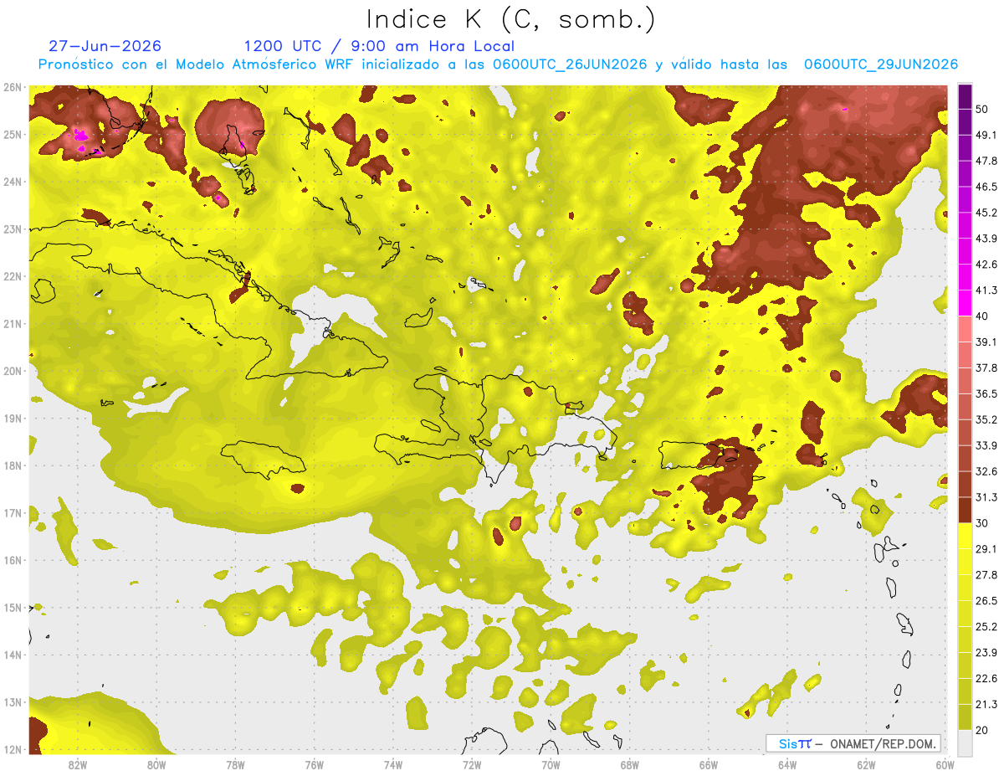Click the "62W" longitude label
Image resolution: width=1004 pixels, height=776 pixels.
tap(866, 764)
